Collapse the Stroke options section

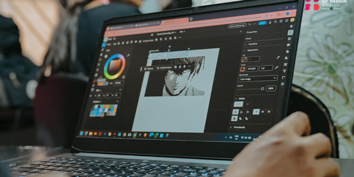[x=236, y=99]
